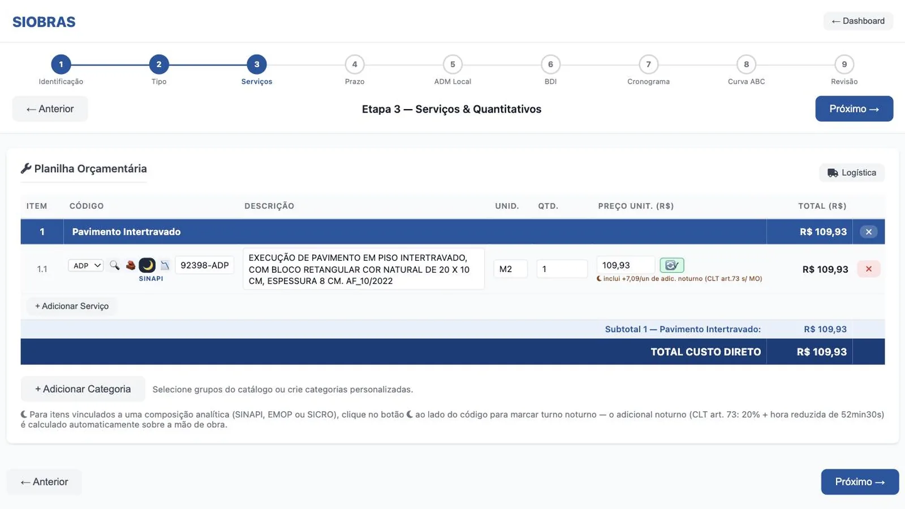905x509 pixels.
Task: Click + Adicionar Categoria
Action: tap(83, 389)
